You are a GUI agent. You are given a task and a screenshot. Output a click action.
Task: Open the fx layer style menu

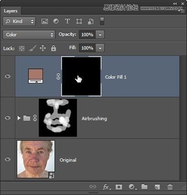107,187
